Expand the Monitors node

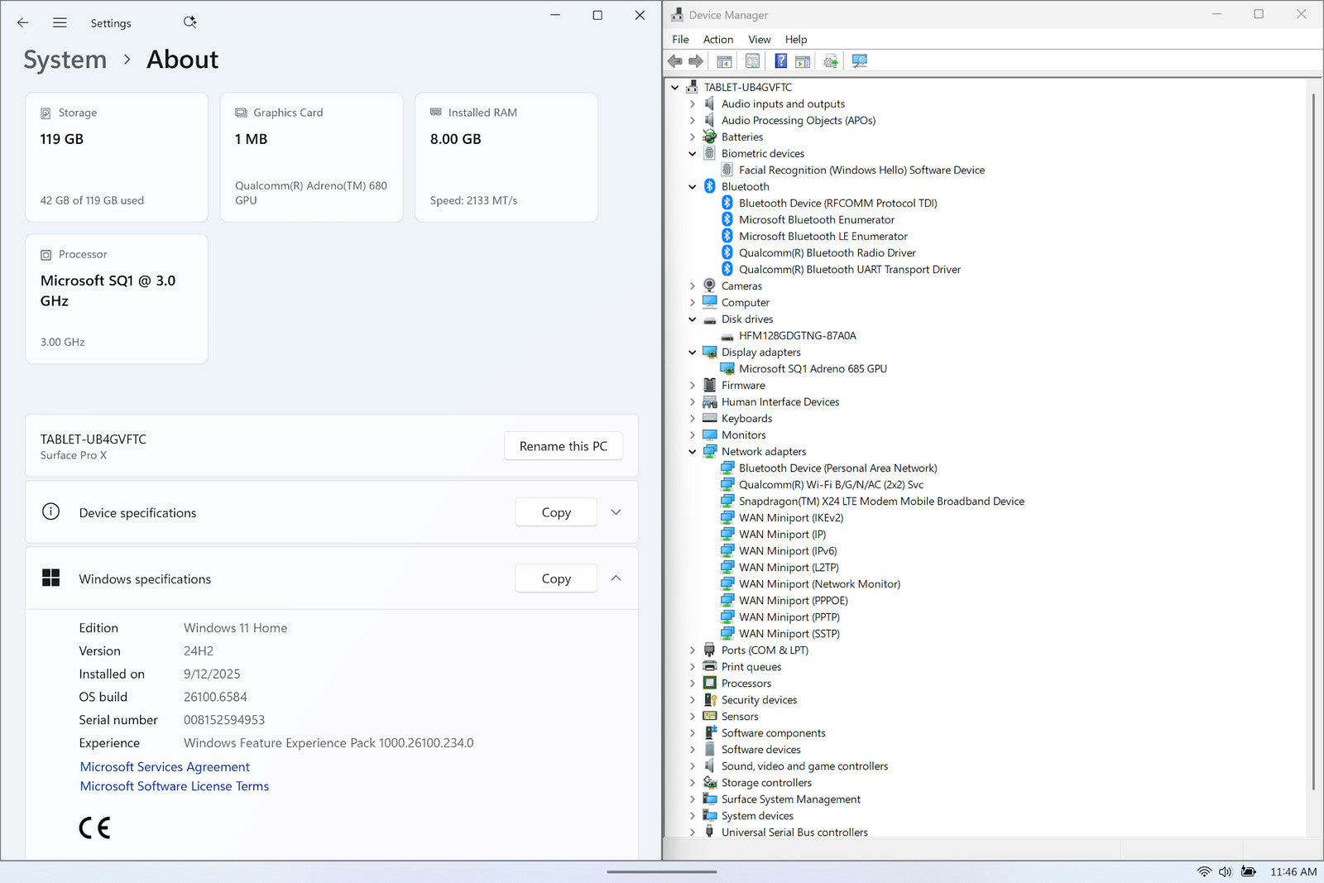(x=693, y=434)
